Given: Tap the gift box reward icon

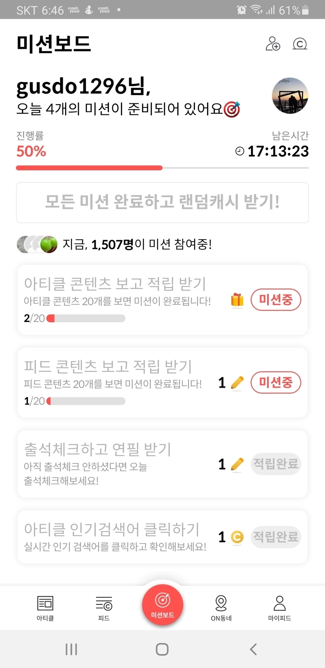Looking at the screenshot, I should (237, 300).
